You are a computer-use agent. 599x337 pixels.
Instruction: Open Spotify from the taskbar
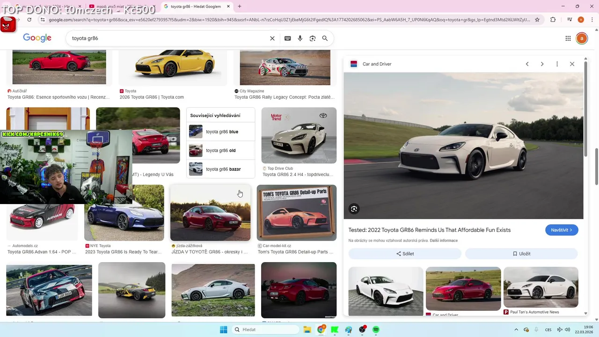pos(376,330)
